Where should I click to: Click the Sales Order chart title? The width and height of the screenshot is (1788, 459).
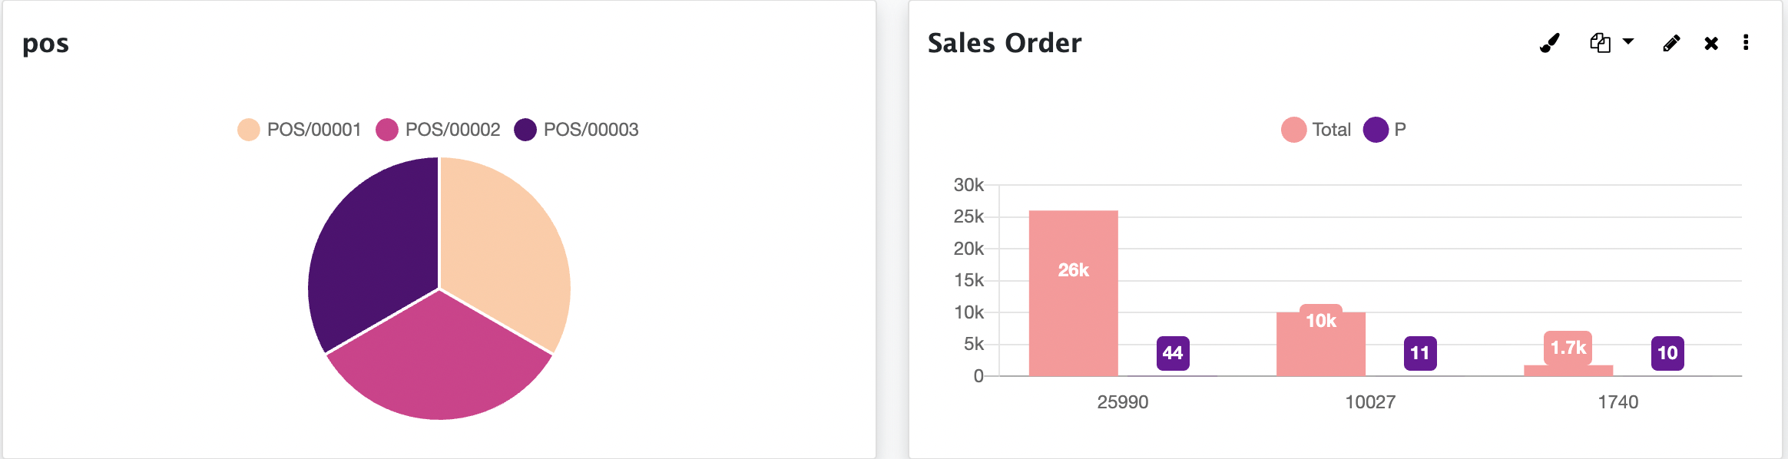(x=1004, y=43)
